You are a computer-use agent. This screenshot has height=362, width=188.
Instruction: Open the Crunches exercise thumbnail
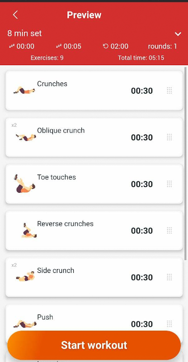[24, 90]
